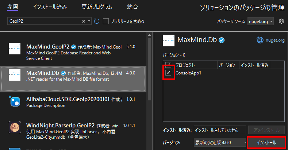Refresh the package search results
Viewport: 288px width, 150px height.
click(97, 21)
